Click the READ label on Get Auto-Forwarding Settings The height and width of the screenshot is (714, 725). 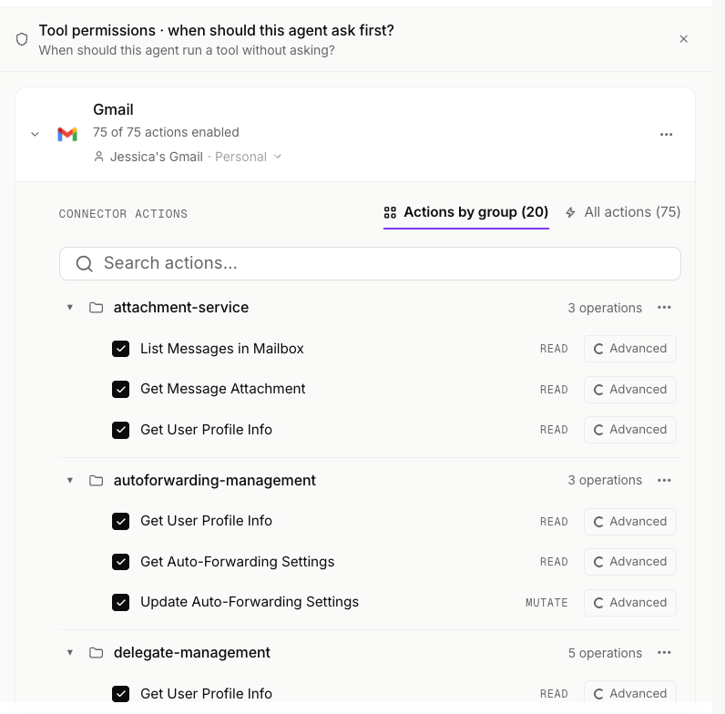(554, 562)
